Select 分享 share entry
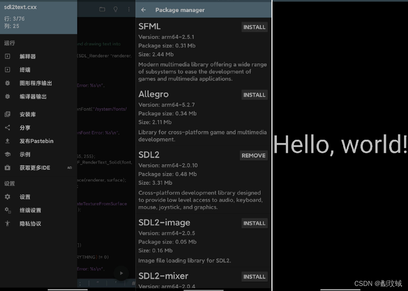The width and height of the screenshot is (408, 291). tap(38, 128)
